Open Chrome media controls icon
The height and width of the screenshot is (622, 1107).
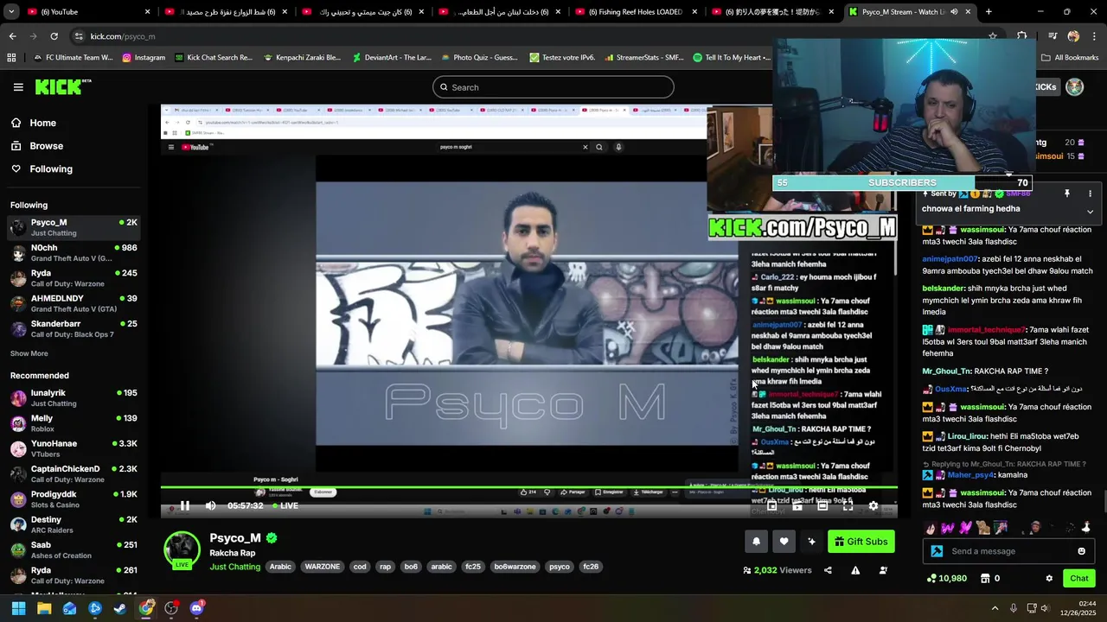pos(1053,36)
